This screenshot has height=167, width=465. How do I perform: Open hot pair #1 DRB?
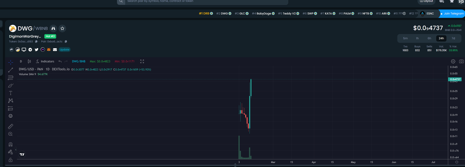[206, 13]
